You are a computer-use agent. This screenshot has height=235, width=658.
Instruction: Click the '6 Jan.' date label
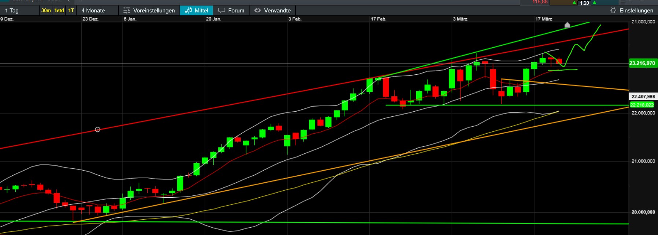point(130,19)
